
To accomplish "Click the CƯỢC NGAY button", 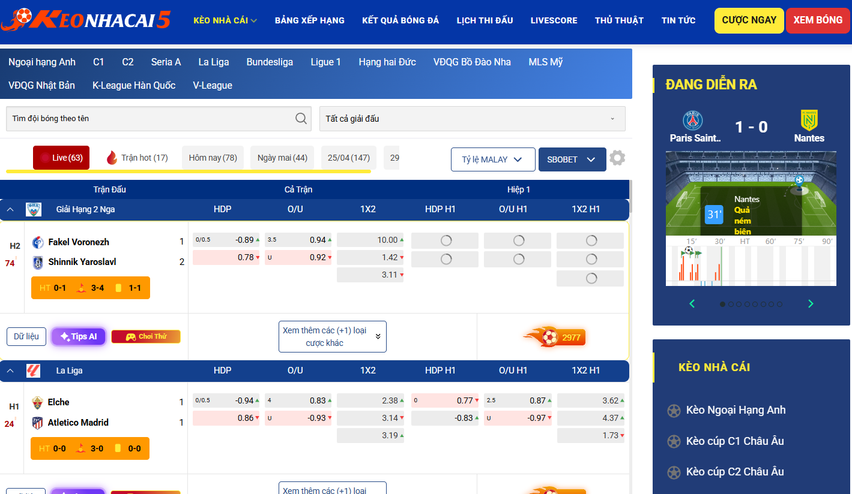I will click(x=749, y=20).
